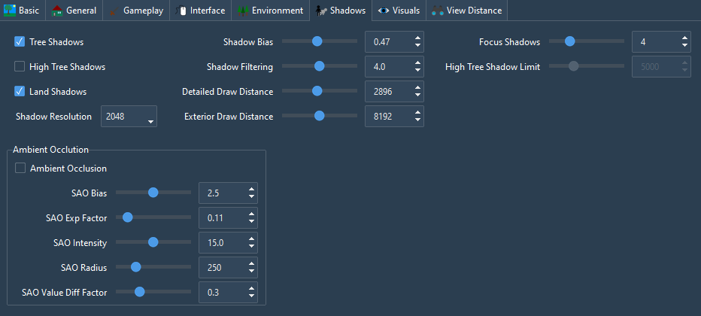The height and width of the screenshot is (316, 701).
Task: Click the View Distance binoculars icon
Action: coord(437,11)
